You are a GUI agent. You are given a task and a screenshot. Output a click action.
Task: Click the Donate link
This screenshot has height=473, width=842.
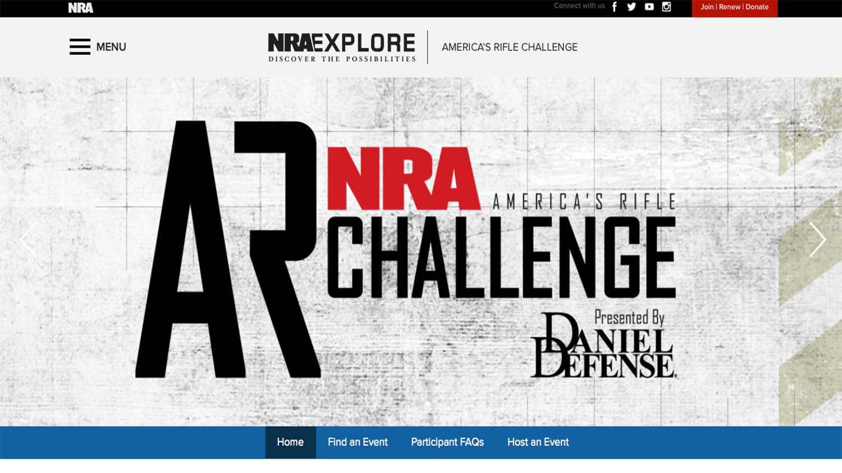(x=757, y=7)
